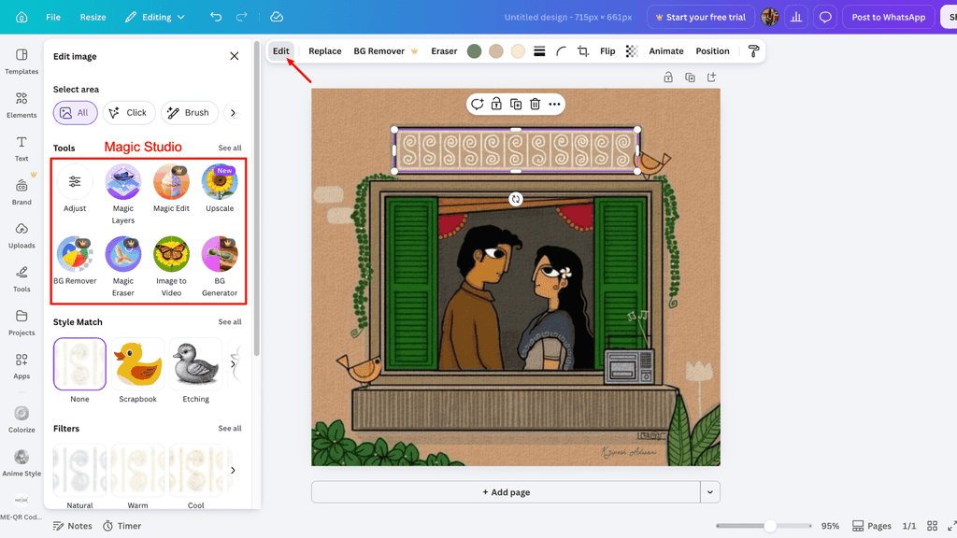Screen dimensions: 957x538
Task: Click Replace in toolbar
Action: tap(324, 51)
